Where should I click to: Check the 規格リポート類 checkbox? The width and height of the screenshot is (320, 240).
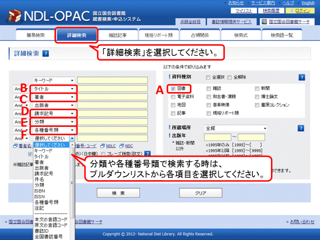[209, 113]
